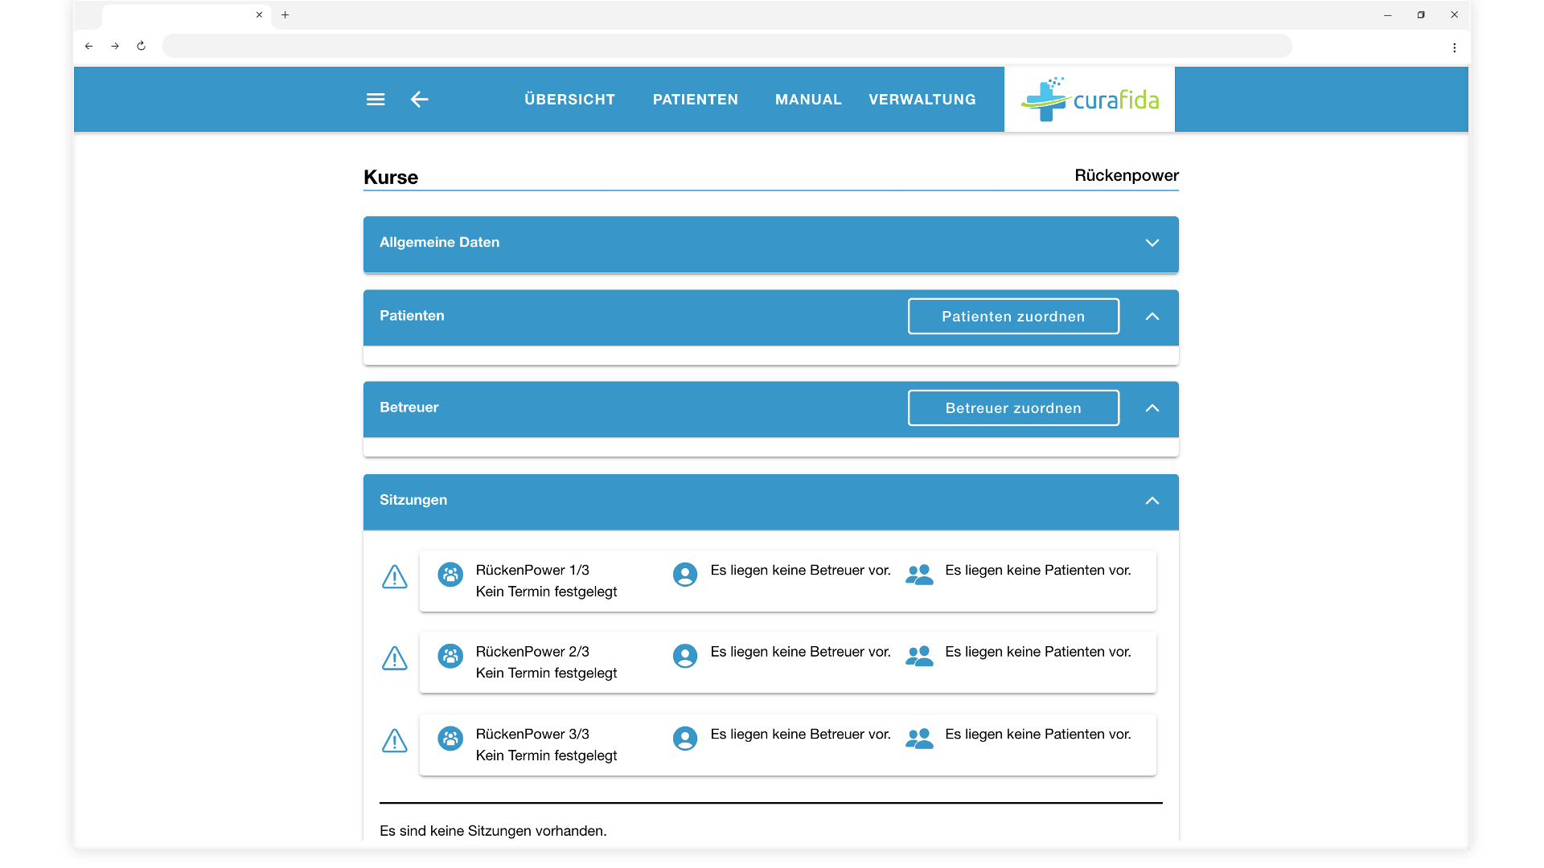Click 'Es sind keine Sitzungen vorhanden.' text

[493, 831]
